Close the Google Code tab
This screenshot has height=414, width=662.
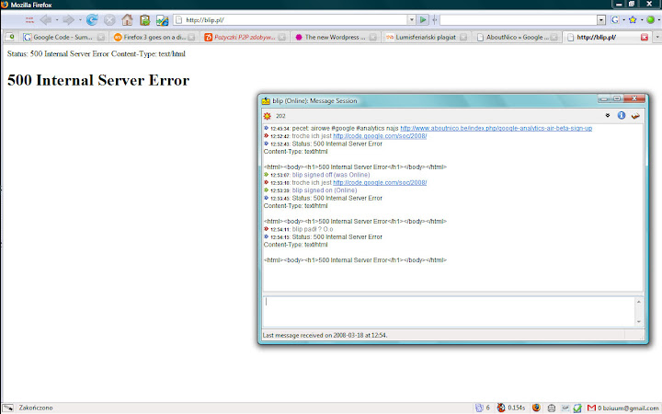click(101, 37)
